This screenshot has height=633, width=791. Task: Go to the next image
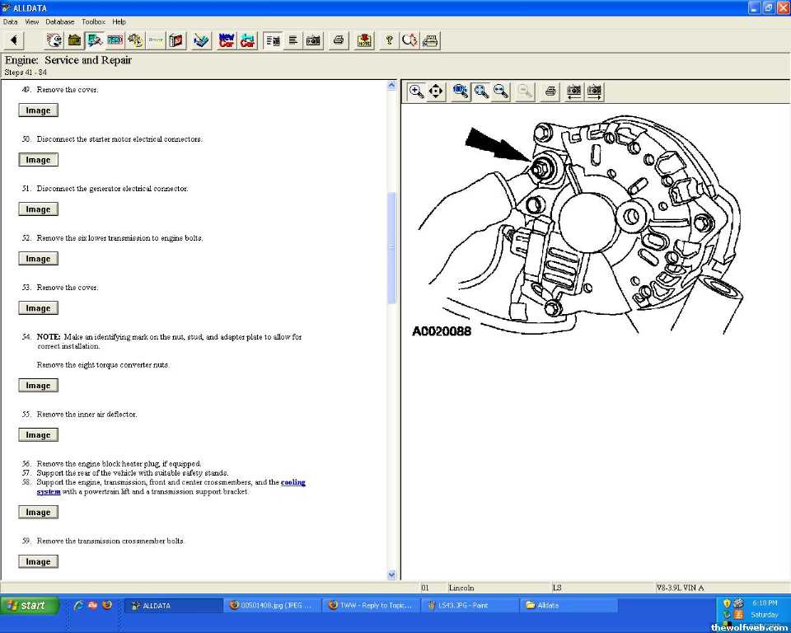click(595, 91)
